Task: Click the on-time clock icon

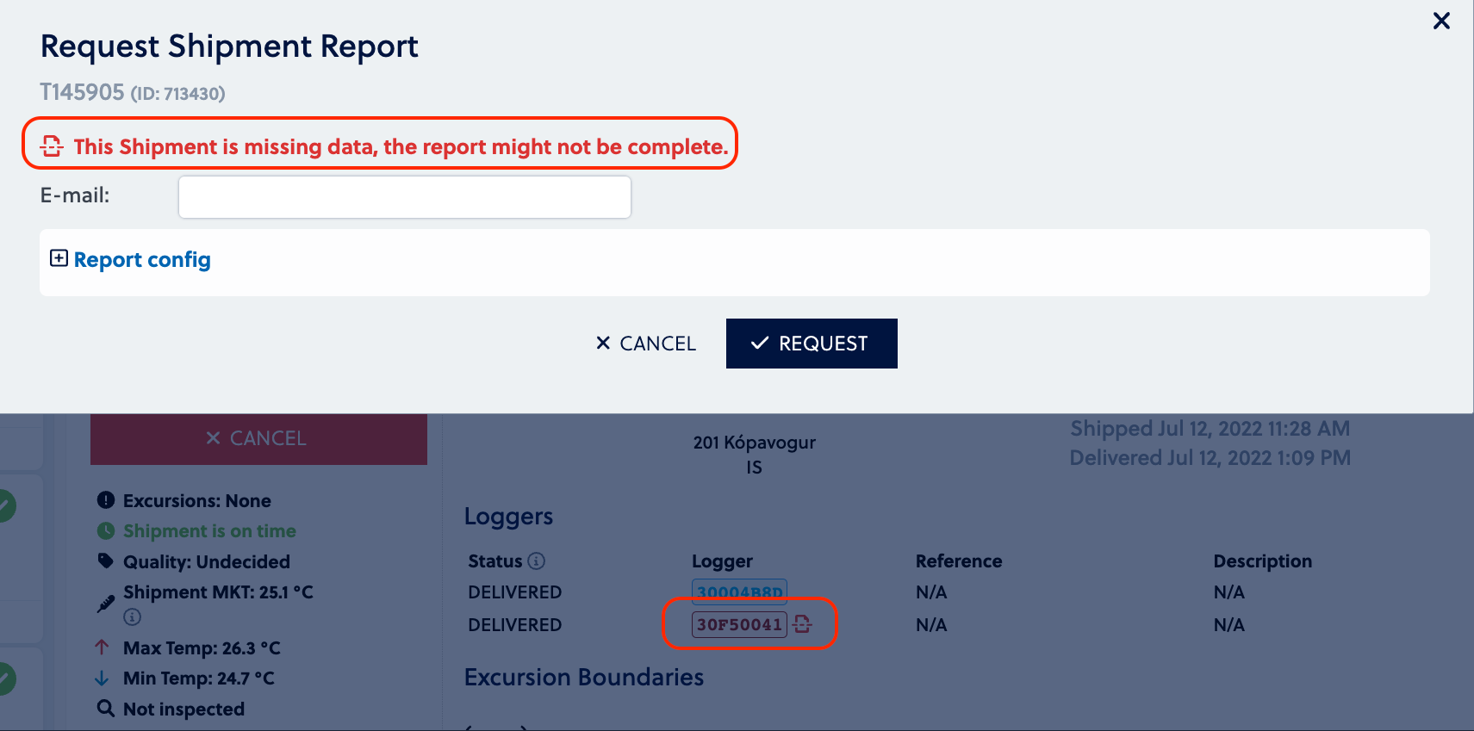Action: coord(106,530)
